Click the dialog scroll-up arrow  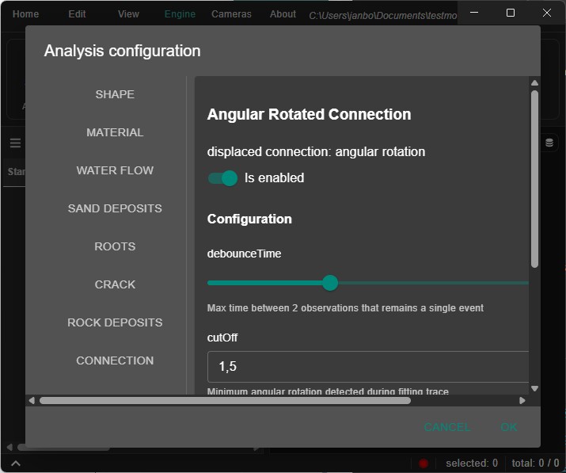tap(534, 82)
